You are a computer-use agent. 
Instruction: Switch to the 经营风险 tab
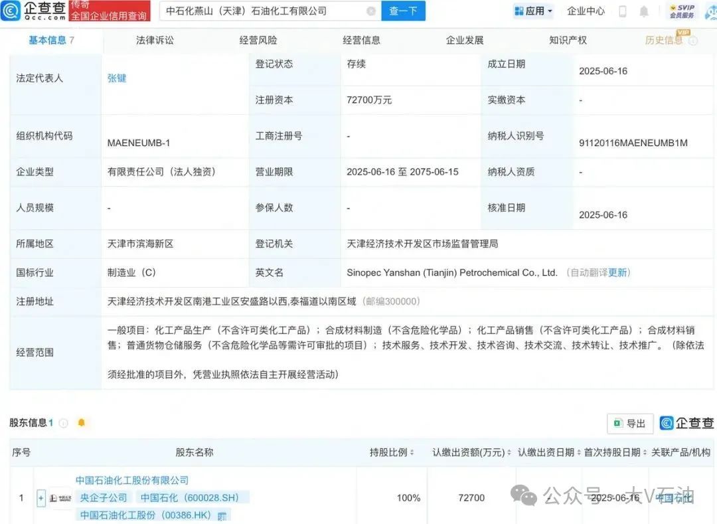coord(258,41)
